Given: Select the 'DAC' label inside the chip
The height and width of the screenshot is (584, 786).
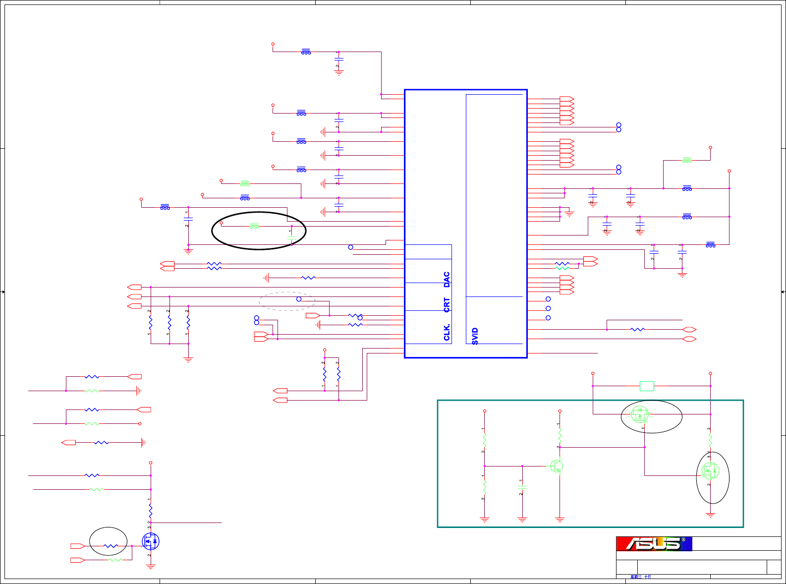Looking at the screenshot, I should [x=447, y=279].
